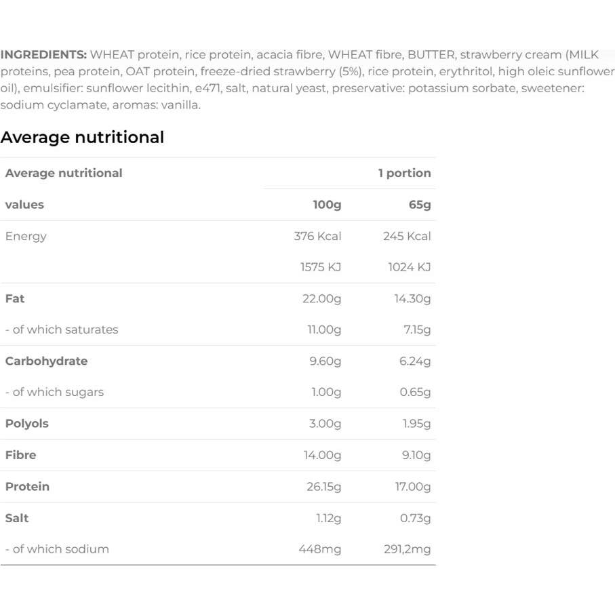Screen dimensions: 615x615
Task: Select the Fat row label
Action: coord(15,298)
